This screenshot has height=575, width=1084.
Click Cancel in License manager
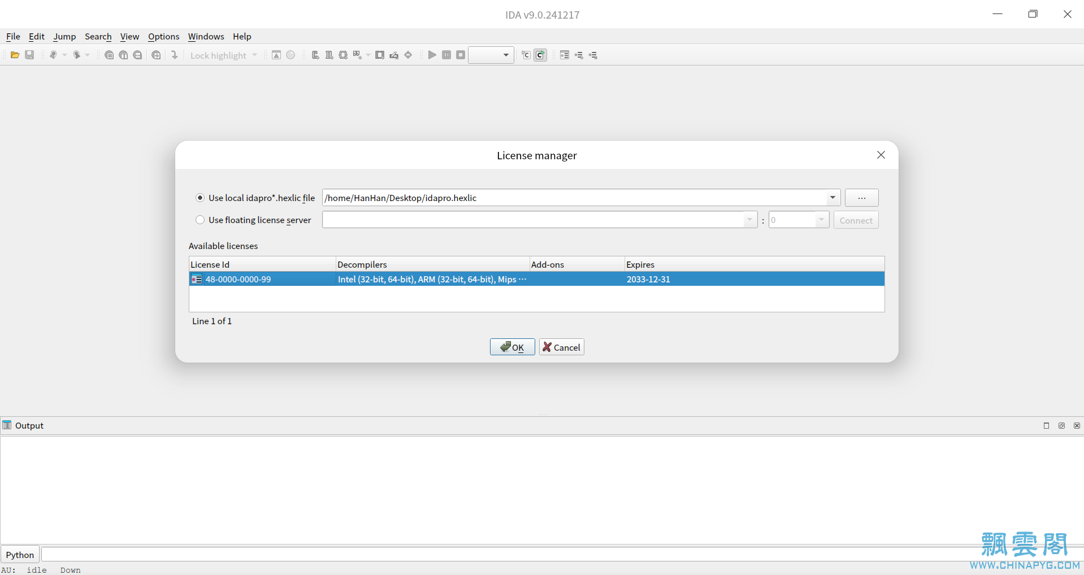561,347
